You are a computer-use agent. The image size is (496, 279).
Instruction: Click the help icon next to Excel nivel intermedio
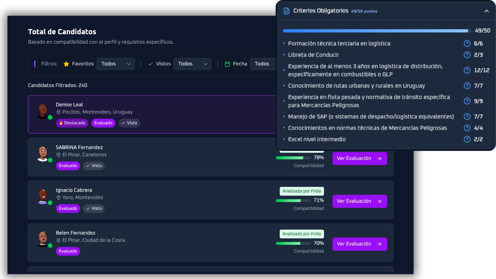click(467, 139)
